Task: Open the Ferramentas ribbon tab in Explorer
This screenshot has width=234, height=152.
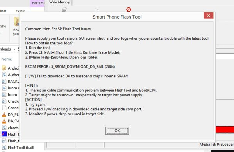Action: point(38,3)
